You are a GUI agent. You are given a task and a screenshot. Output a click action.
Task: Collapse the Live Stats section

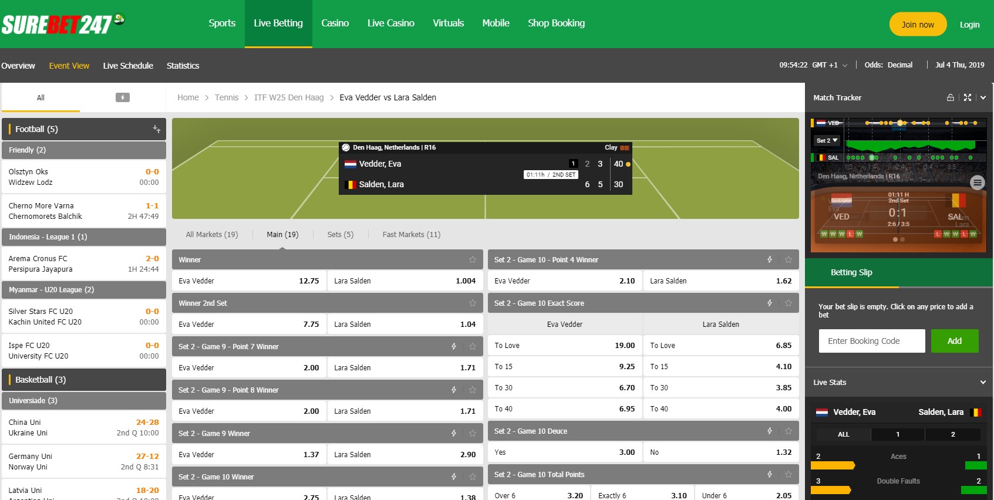point(983,382)
